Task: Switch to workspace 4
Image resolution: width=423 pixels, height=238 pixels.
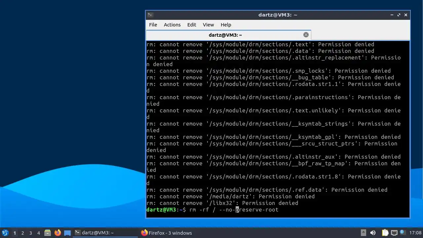Action: pos(38,233)
